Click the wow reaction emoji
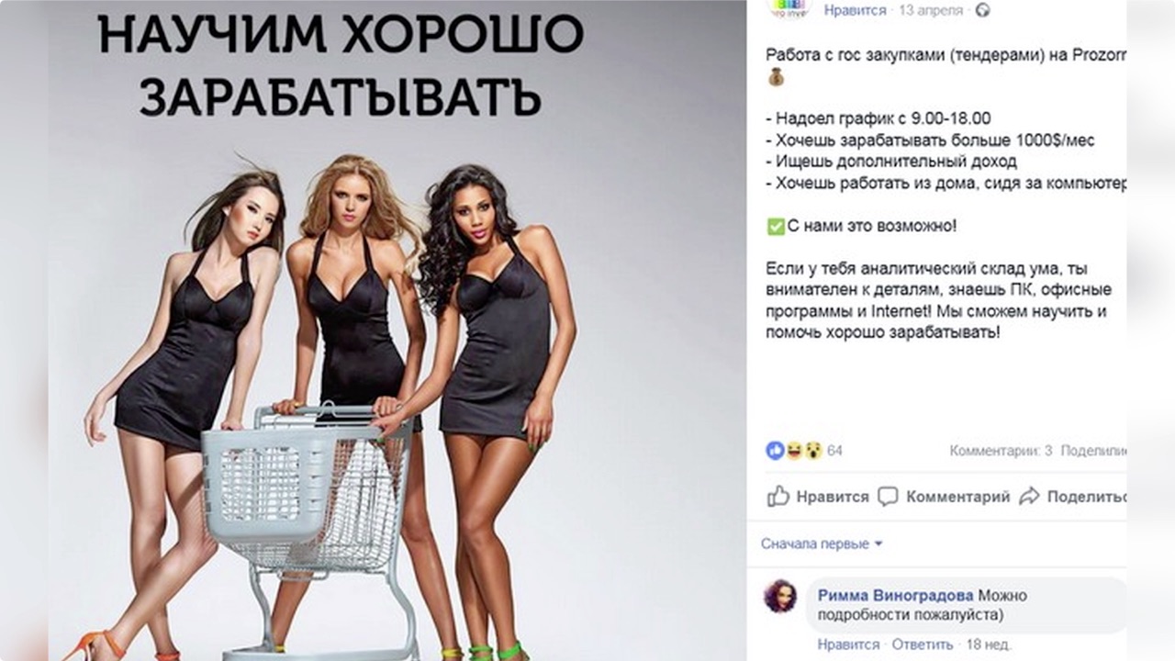 [812, 450]
